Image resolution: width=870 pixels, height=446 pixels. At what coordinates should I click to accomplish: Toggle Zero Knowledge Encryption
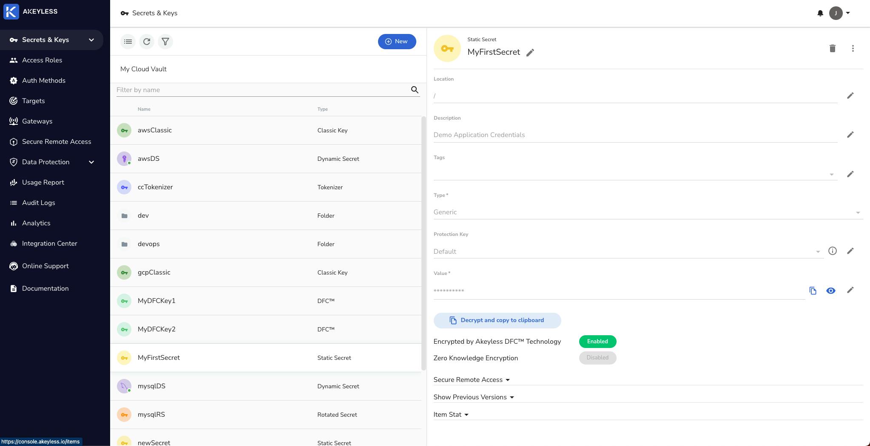(x=597, y=358)
